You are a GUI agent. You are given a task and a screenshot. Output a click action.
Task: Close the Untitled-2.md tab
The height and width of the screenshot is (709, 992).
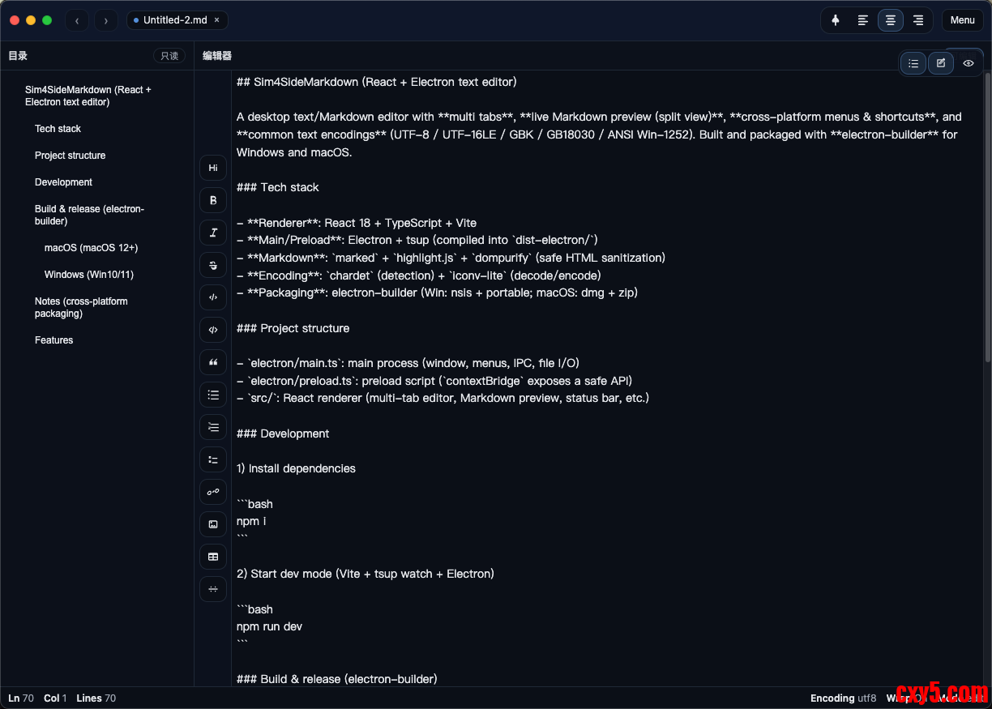click(216, 20)
